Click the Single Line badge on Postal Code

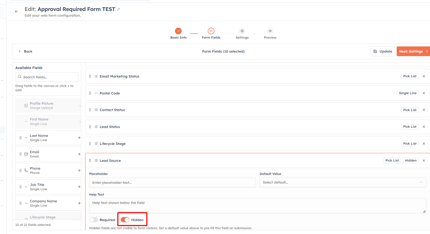408,93
